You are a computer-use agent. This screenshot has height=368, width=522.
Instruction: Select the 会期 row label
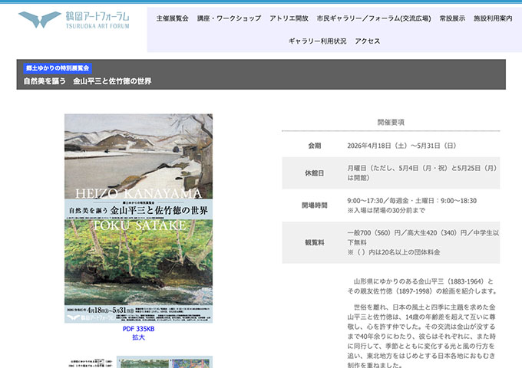pyautogui.click(x=315, y=146)
